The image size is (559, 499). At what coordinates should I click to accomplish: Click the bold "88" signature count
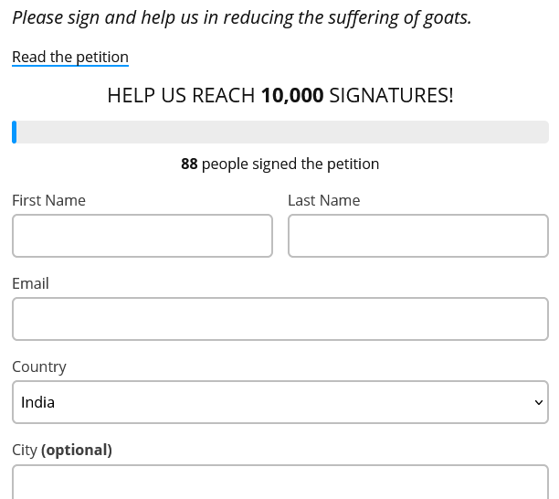(x=189, y=165)
